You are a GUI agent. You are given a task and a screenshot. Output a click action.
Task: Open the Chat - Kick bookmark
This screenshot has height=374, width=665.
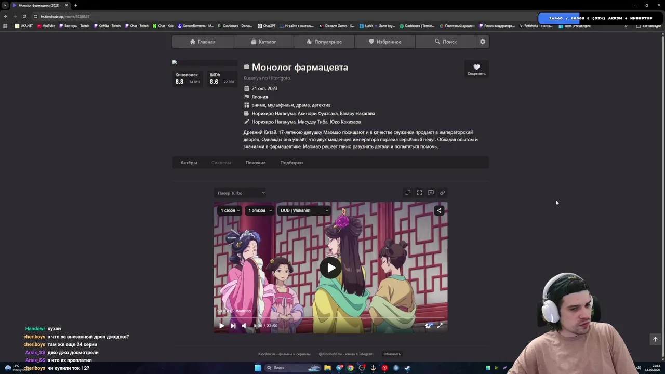[x=163, y=26]
